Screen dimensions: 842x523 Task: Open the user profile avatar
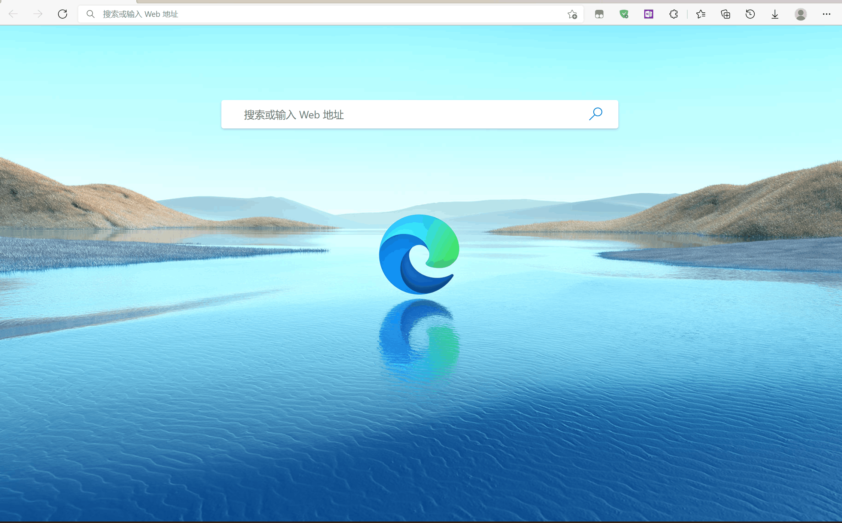(x=801, y=14)
